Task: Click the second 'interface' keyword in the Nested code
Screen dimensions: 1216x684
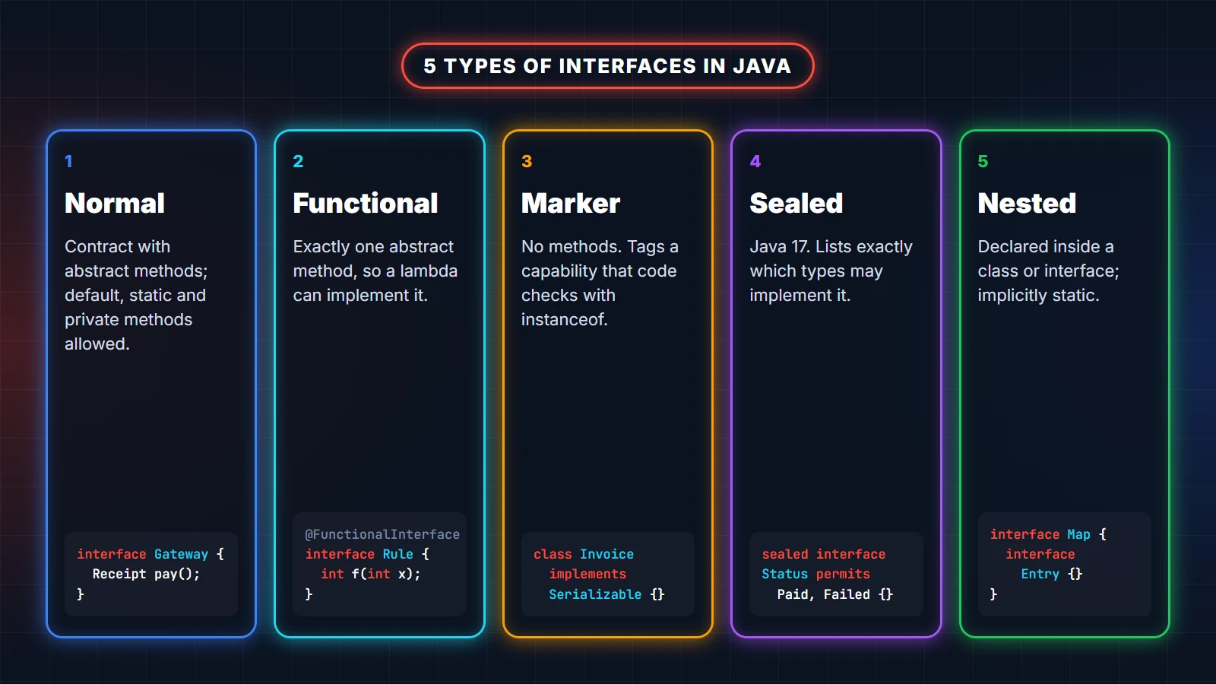Action: (x=1040, y=554)
